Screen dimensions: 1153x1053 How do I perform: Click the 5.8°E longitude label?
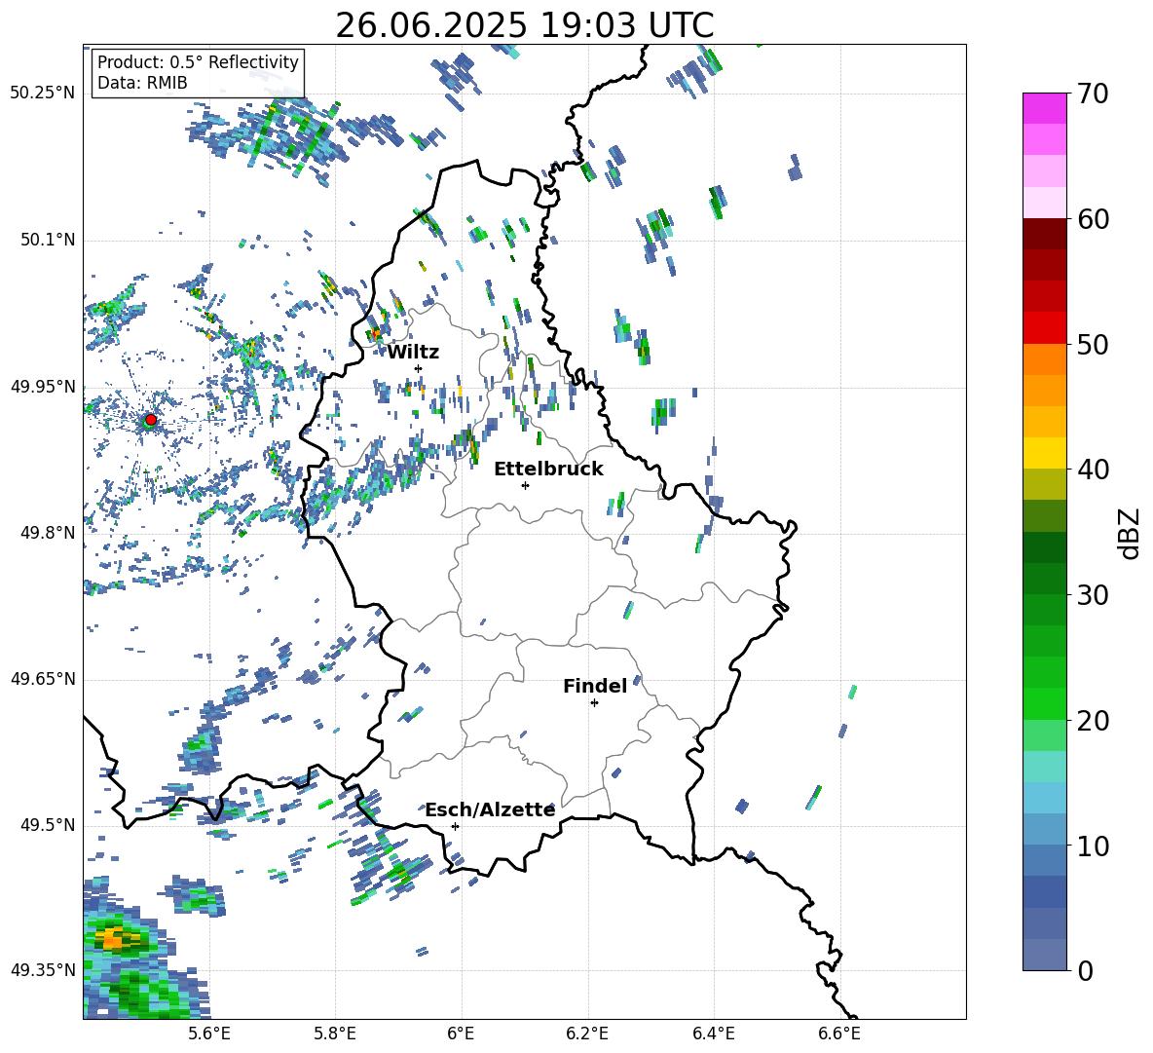pos(335,1034)
